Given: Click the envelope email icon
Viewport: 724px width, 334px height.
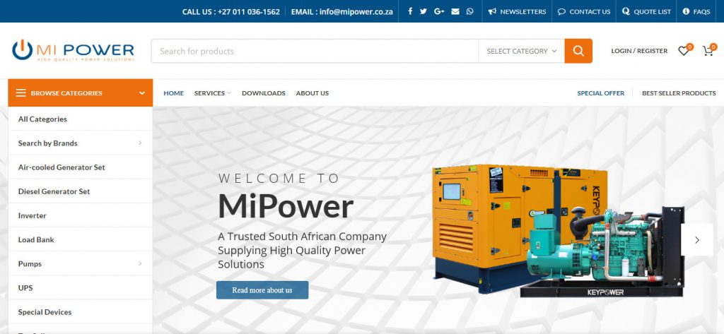Looking at the screenshot, I should coord(455,11).
